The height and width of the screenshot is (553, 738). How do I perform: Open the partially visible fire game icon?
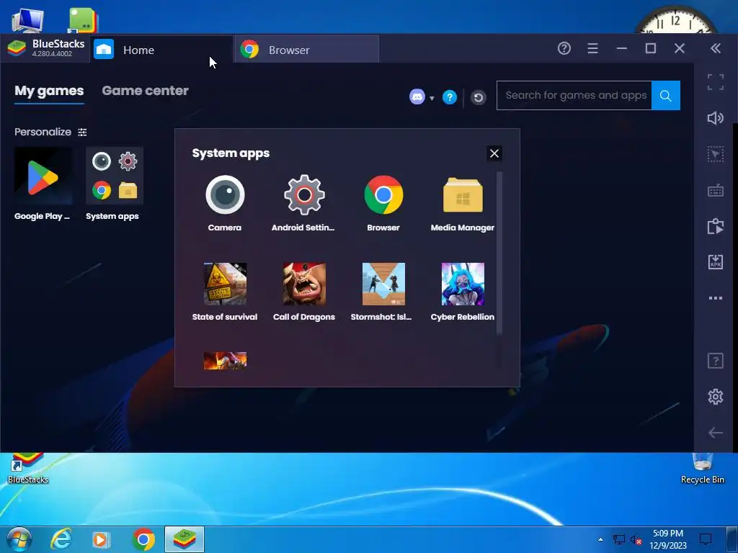pyautogui.click(x=225, y=361)
